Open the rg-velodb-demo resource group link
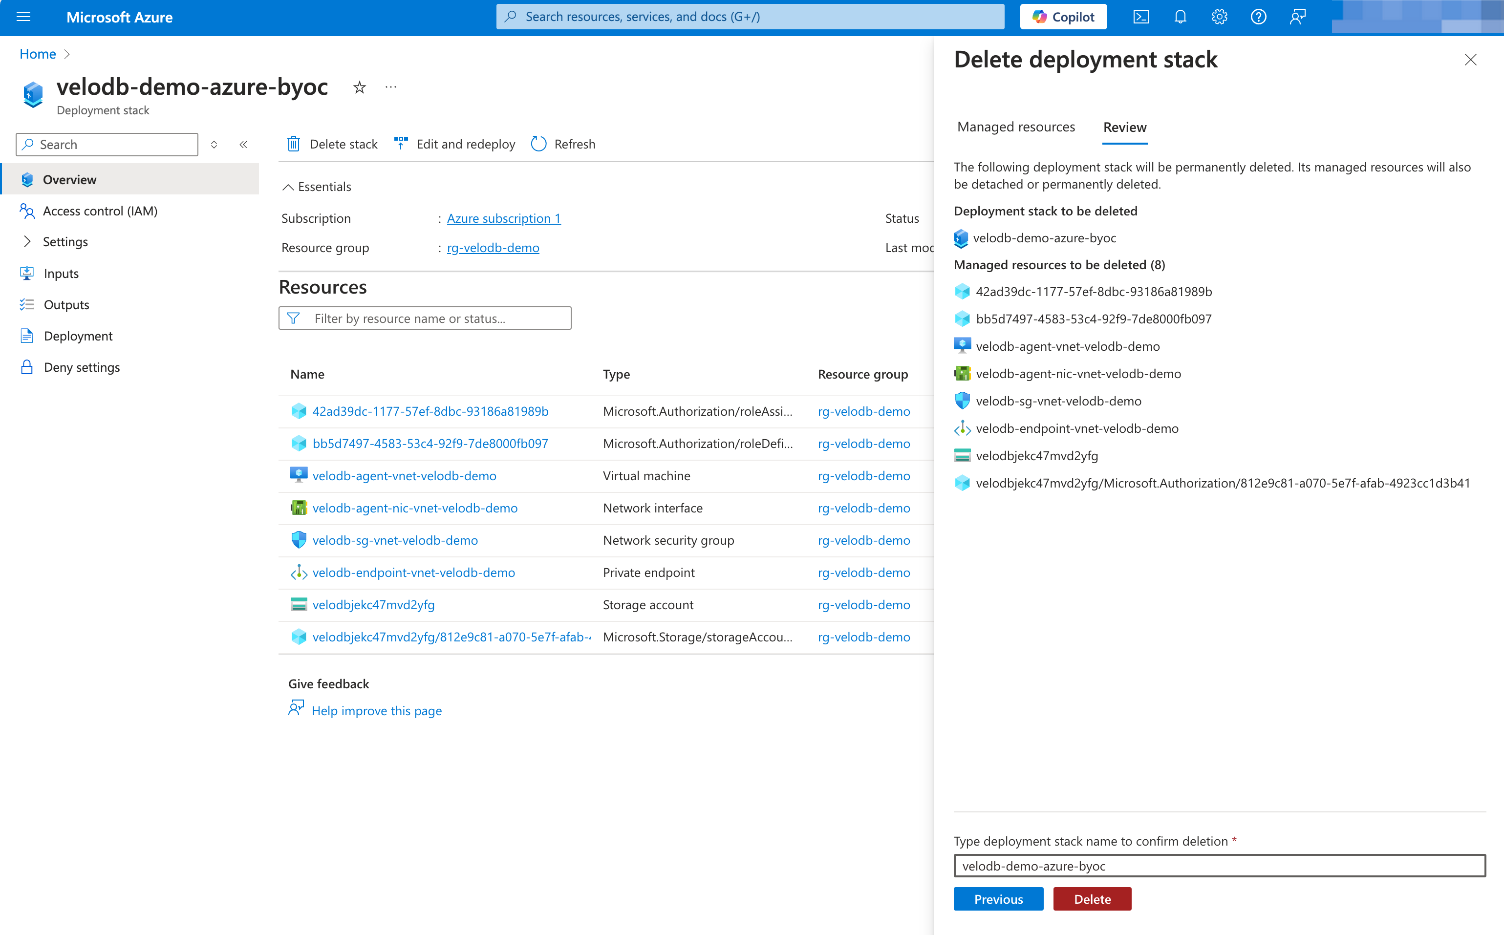This screenshot has height=935, width=1504. pos(493,248)
